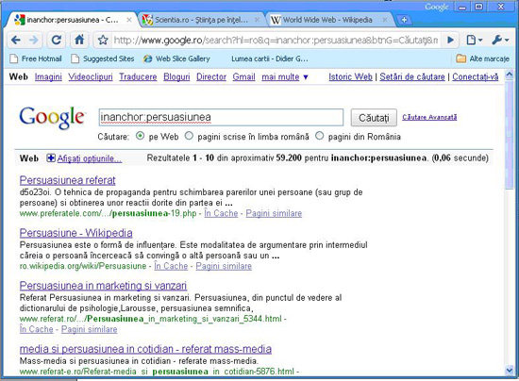Close the Scientia.ro tab
This screenshot has width=519, height=381.
click(257, 20)
